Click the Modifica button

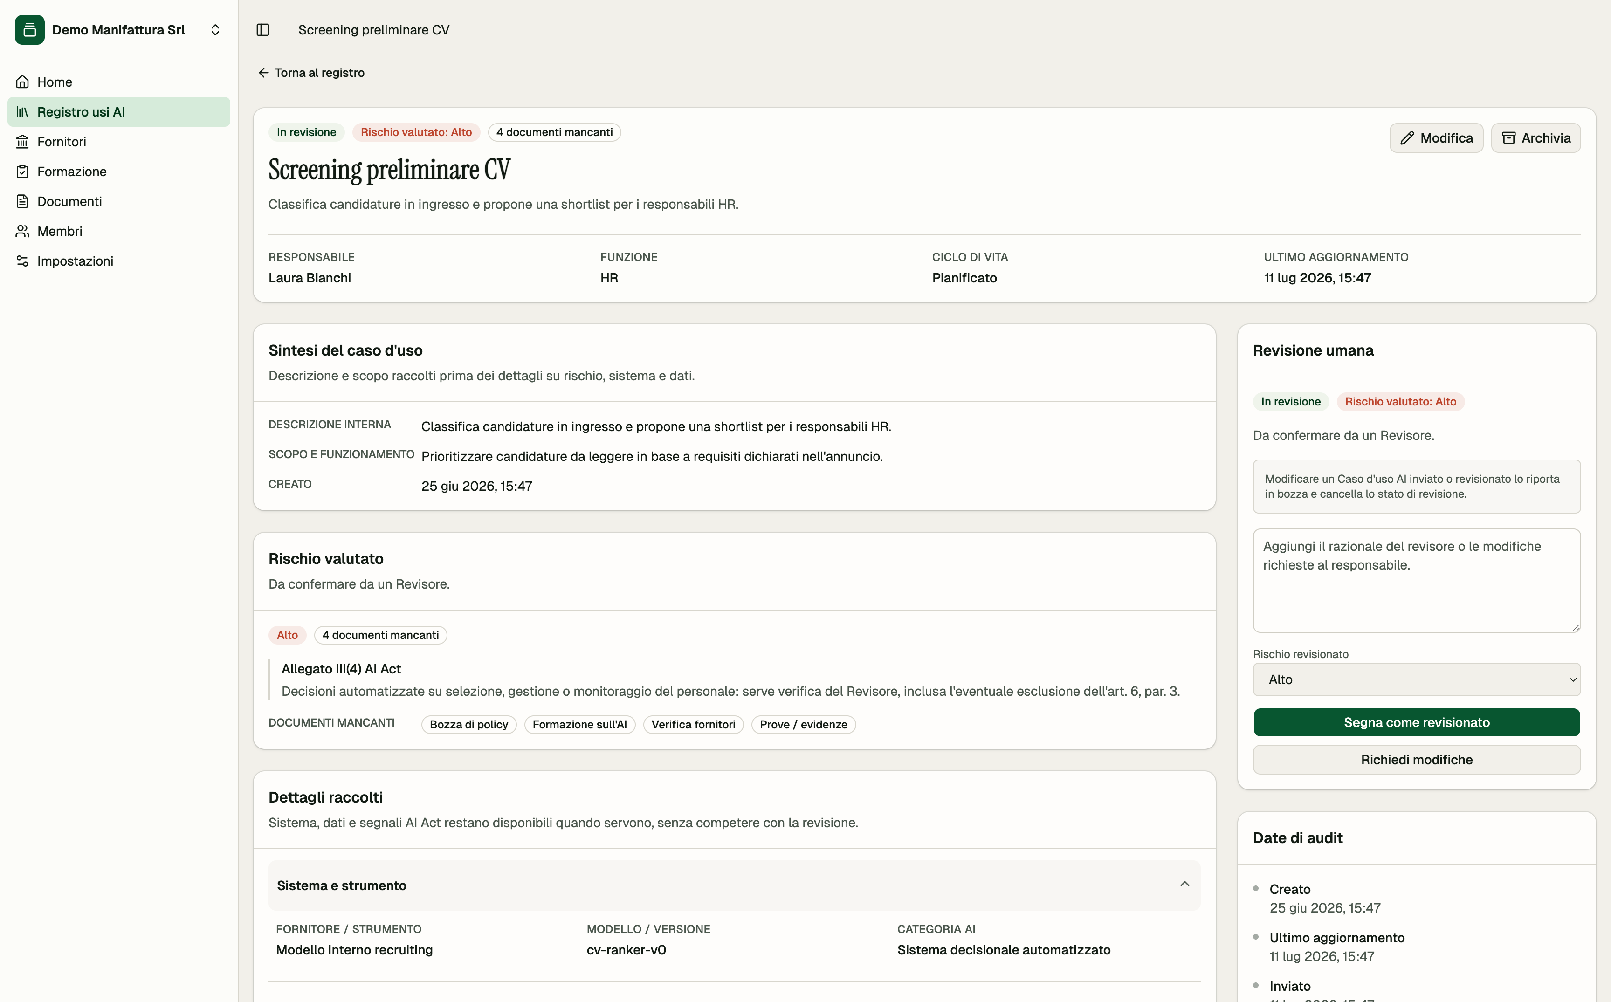[1436, 138]
